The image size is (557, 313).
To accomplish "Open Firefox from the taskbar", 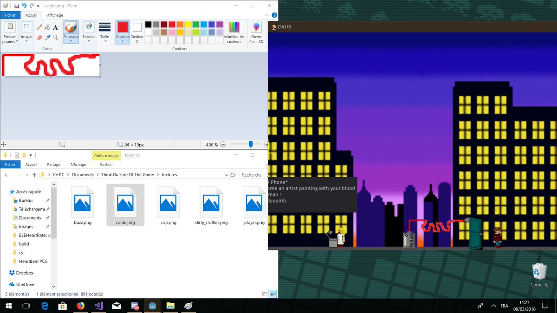I will pos(80,306).
